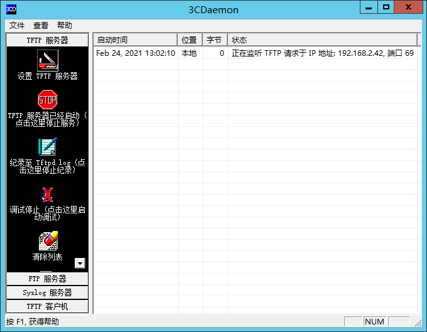Screen dimensions: 427x332
Task: Clear the list with the eraser icon
Action: [48, 241]
